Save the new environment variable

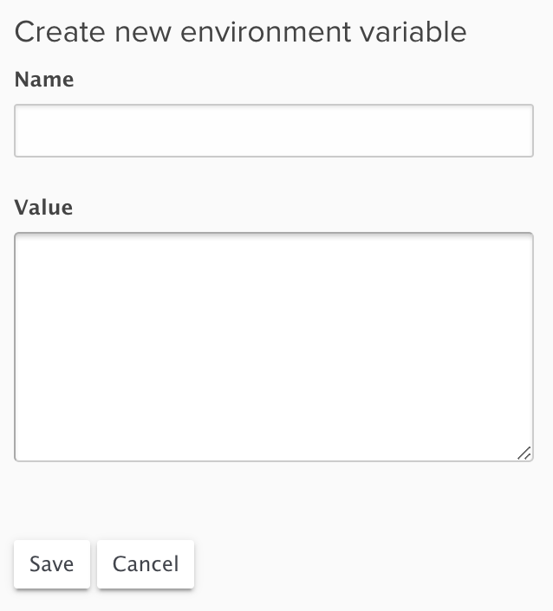(51, 564)
